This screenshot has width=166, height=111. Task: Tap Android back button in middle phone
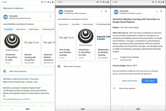pos(67,109)
